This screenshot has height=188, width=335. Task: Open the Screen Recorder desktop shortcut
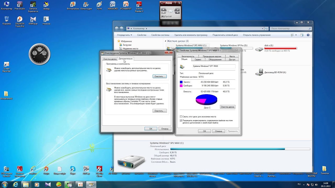coord(7,67)
